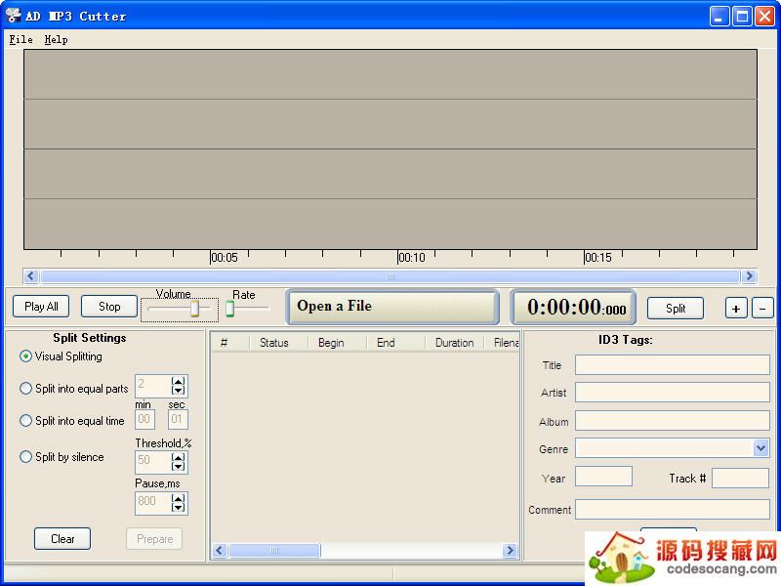The width and height of the screenshot is (781, 586).
Task: Click the segment list scroll-right arrow
Action: (510, 551)
